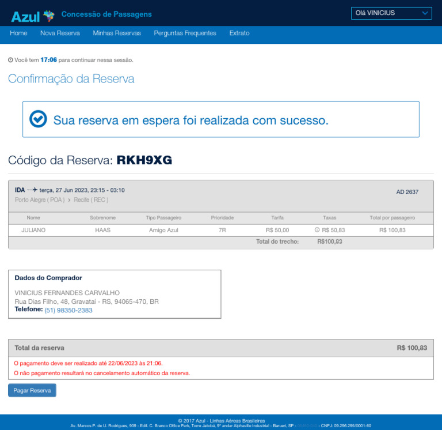Click the Tipo Passageiro column header
The width and height of the screenshot is (442, 430).
[x=163, y=218]
